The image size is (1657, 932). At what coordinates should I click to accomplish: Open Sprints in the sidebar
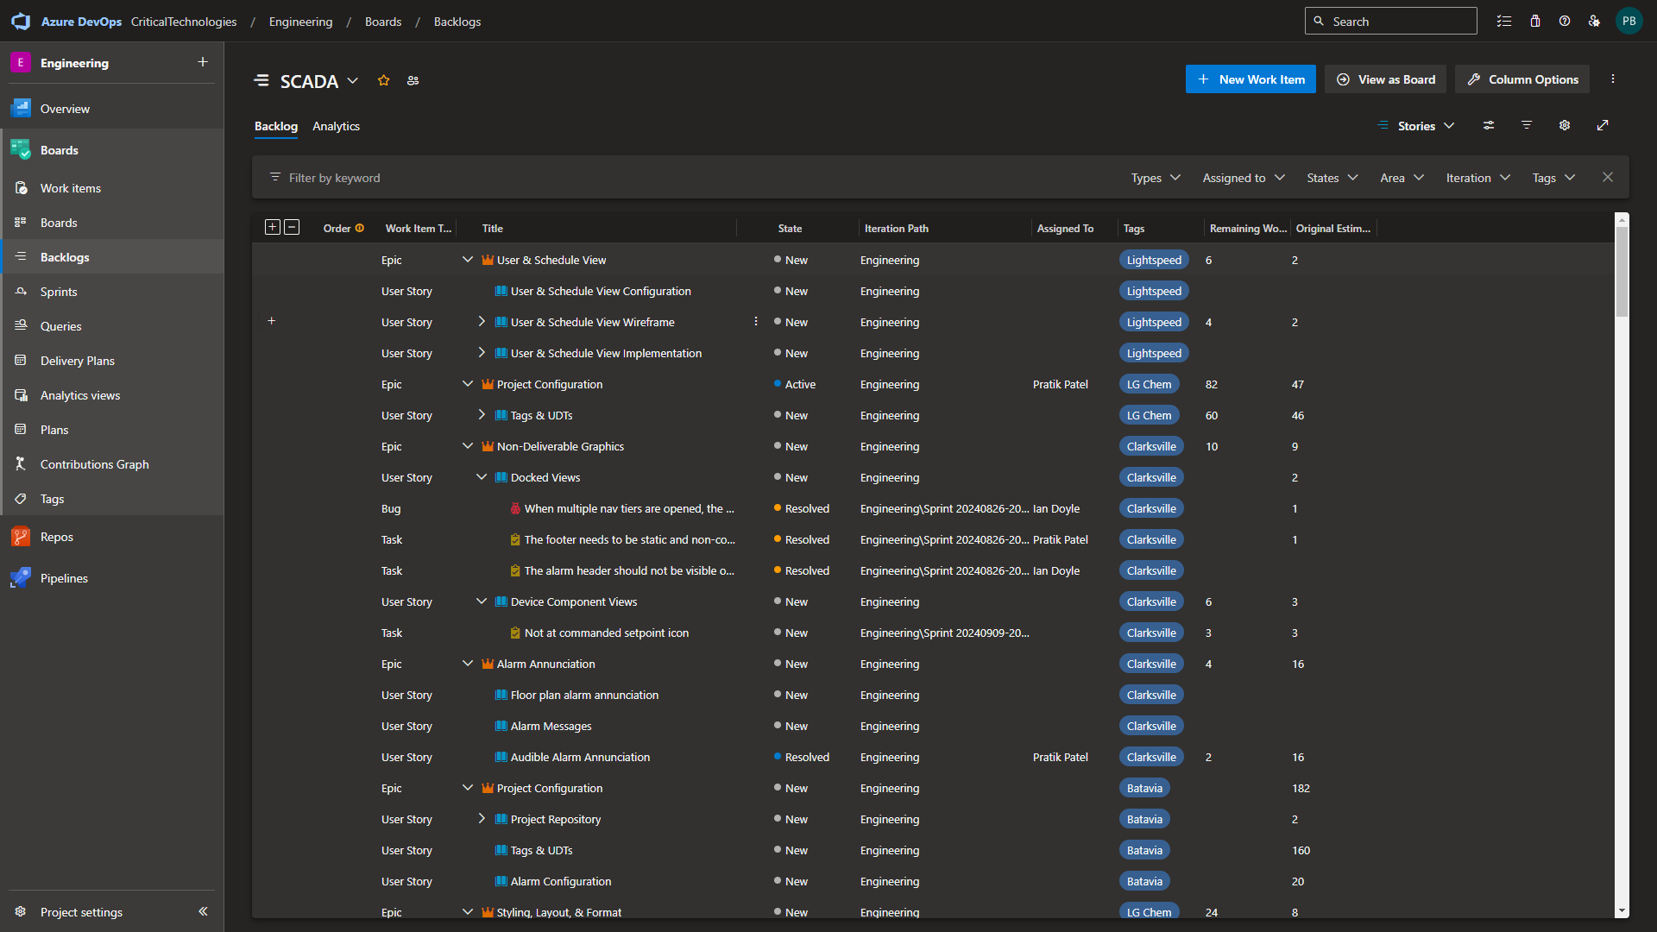pos(59,292)
